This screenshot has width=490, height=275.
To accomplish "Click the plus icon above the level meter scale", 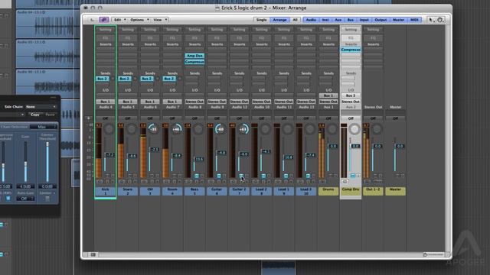I will (89, 118).
